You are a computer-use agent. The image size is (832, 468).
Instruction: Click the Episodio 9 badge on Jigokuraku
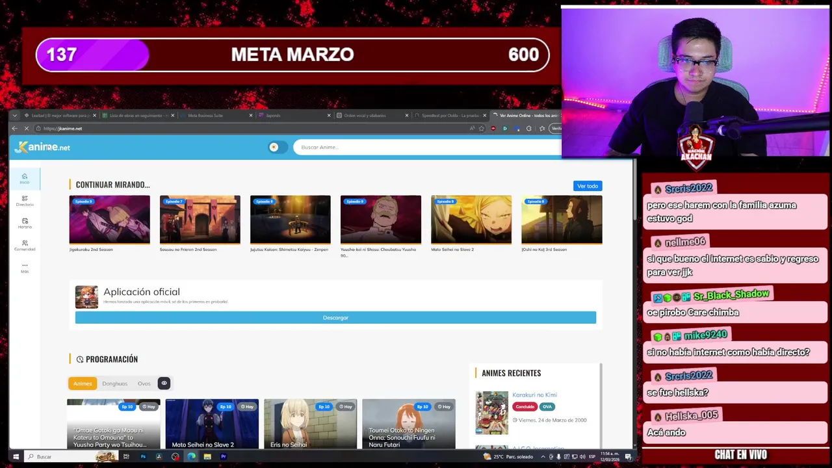83,201
